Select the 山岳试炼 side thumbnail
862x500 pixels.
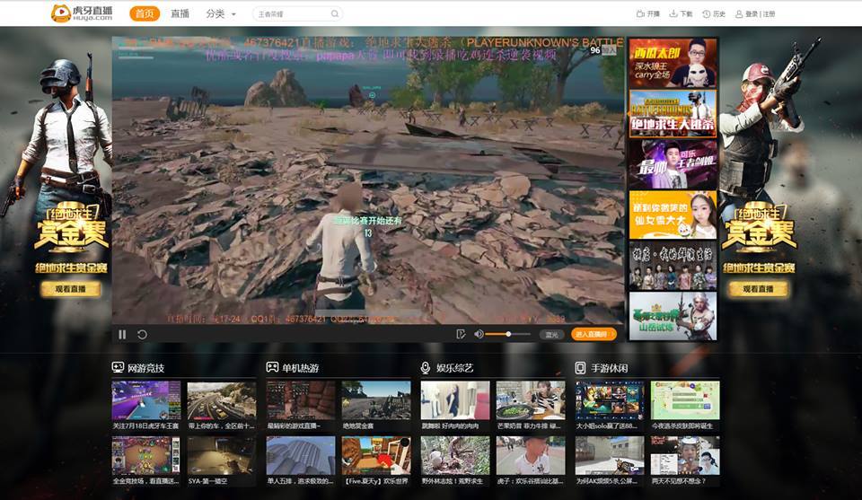tap(673, 316)
